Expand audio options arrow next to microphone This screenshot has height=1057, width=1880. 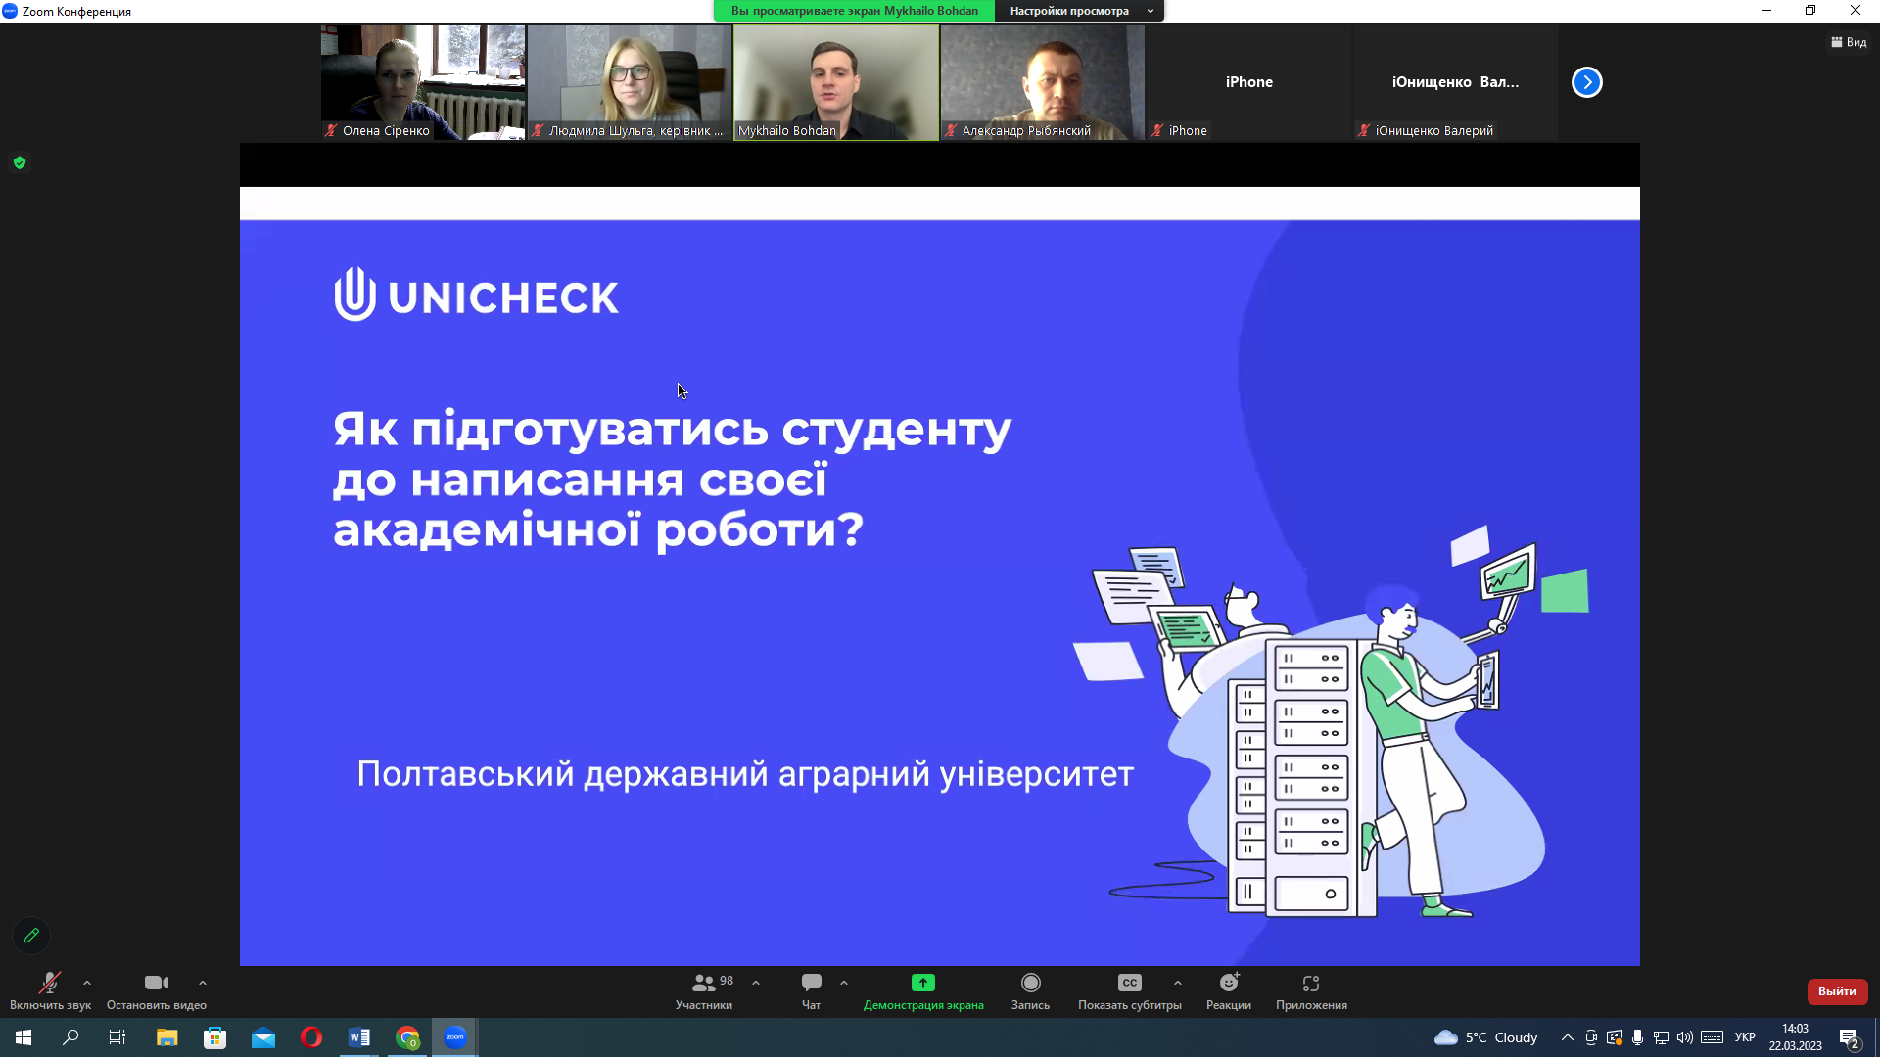click(87, 983)
